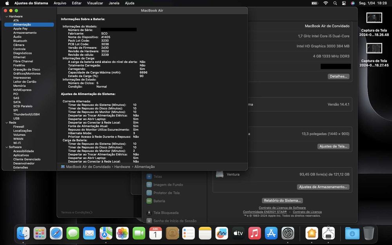392x245 pixels.
Task: Open Freeform in the dock
Action: coord(221,233)
